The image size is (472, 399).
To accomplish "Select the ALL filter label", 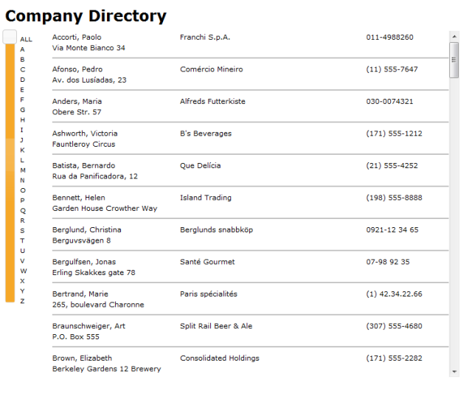I will point(27,39).
